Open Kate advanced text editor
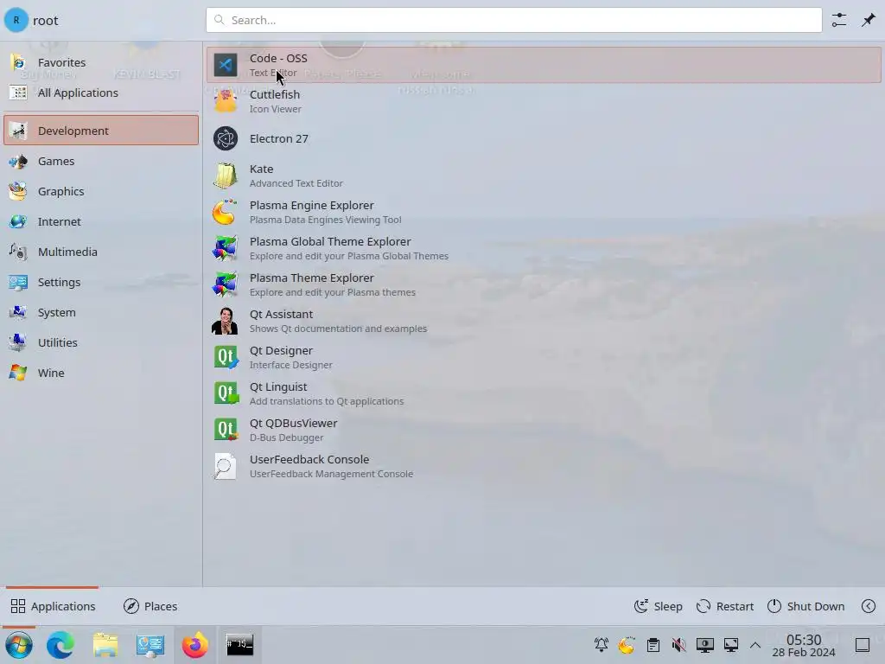Viewport: 885px width, 664px height. (544, 176)
